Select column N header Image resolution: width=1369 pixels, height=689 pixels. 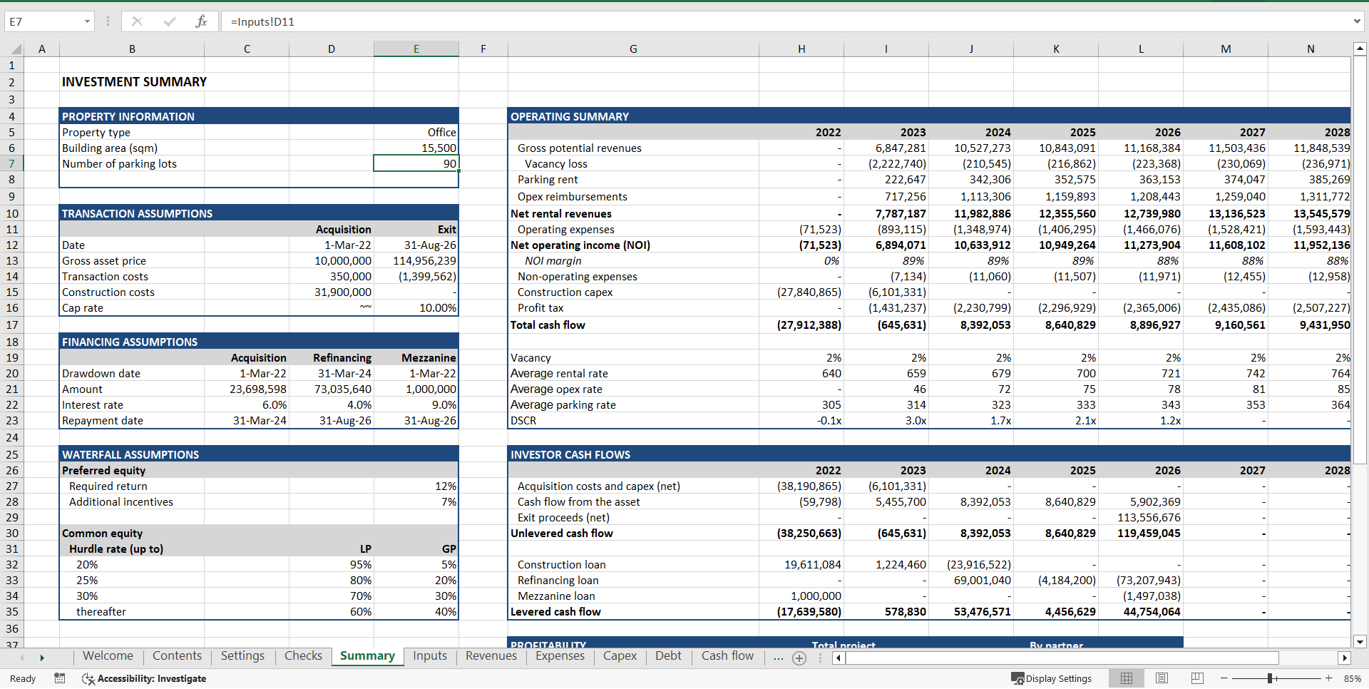coord(1311,49)
